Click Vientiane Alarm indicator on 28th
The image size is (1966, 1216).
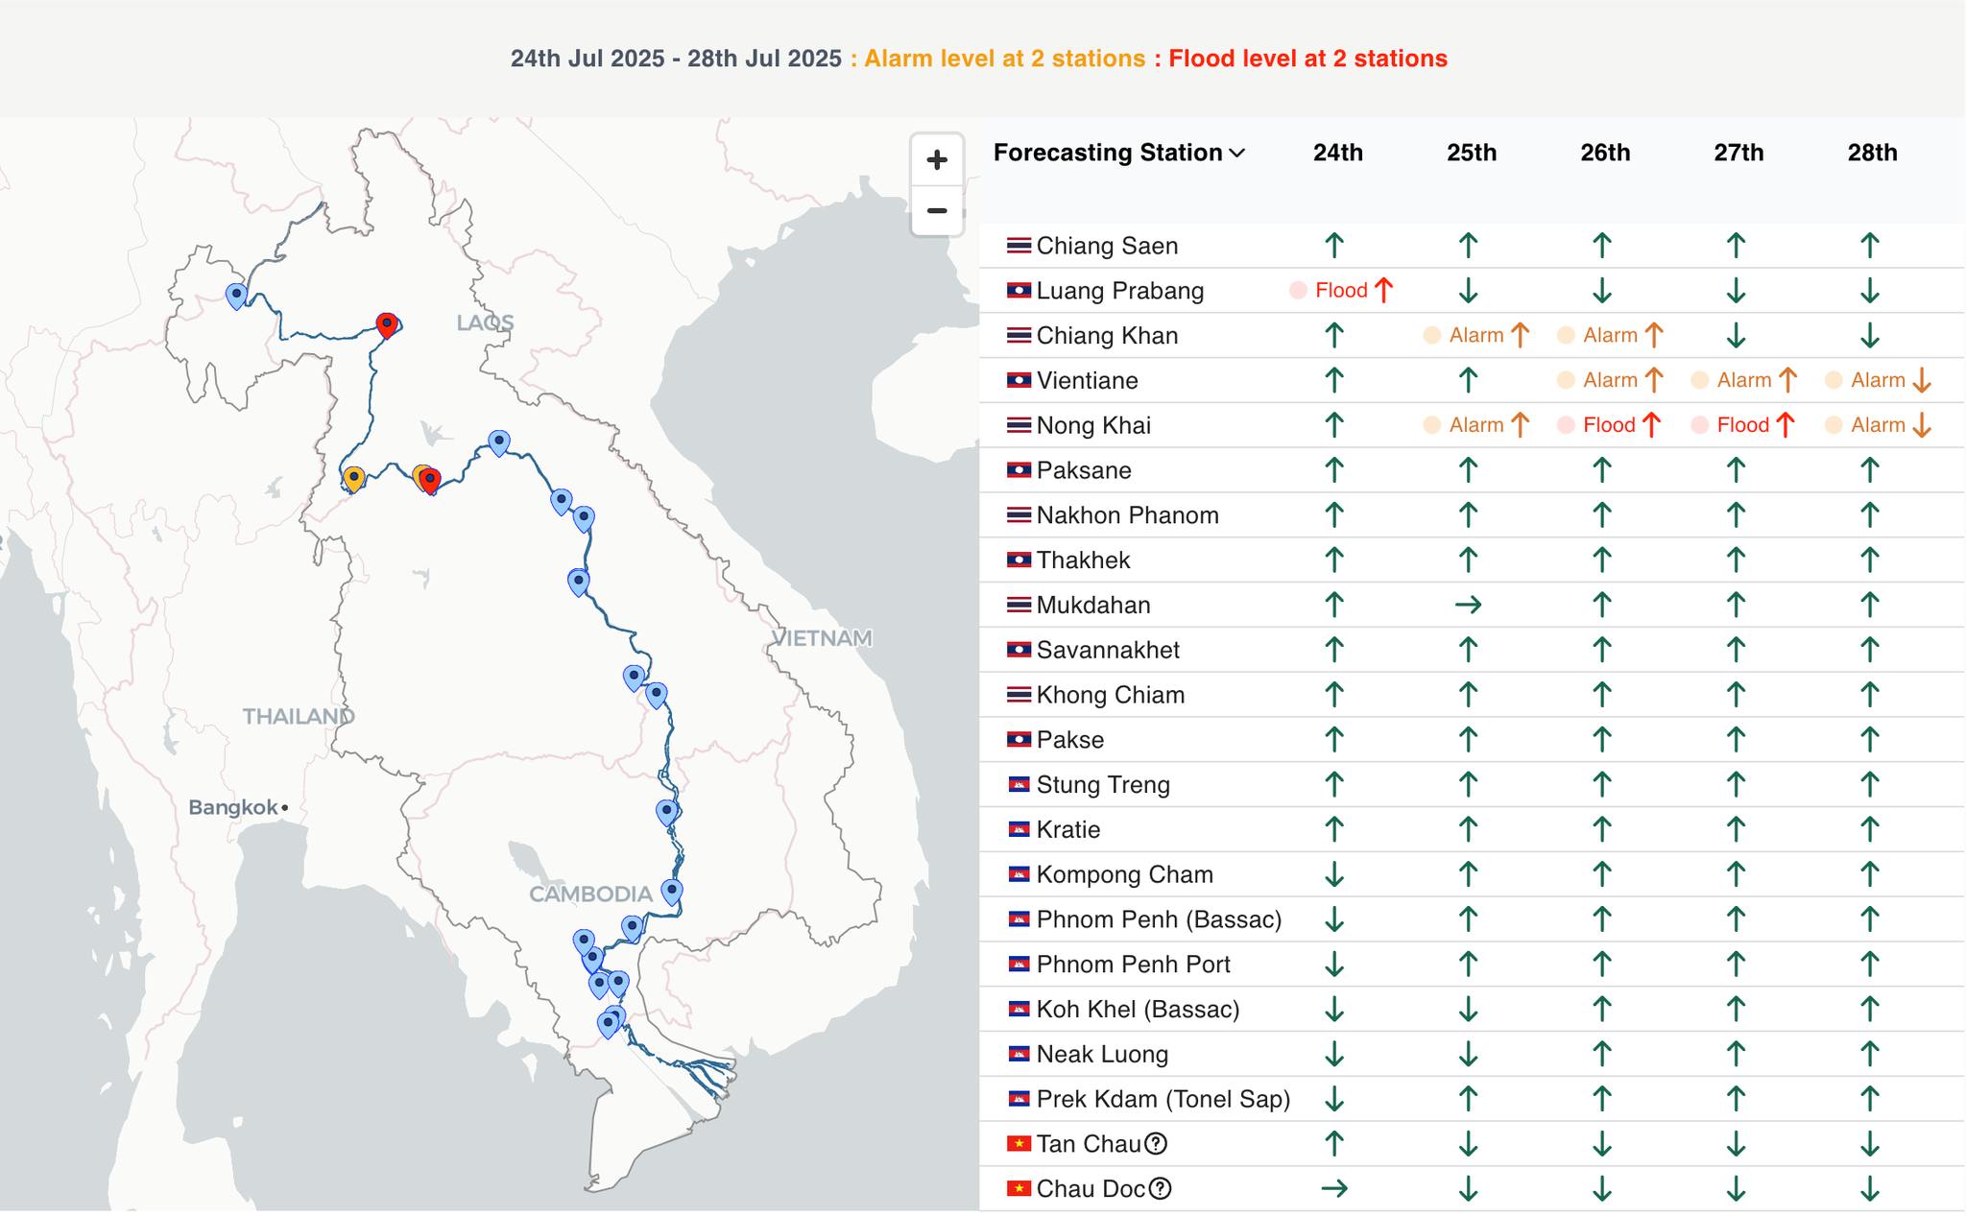1878,380
